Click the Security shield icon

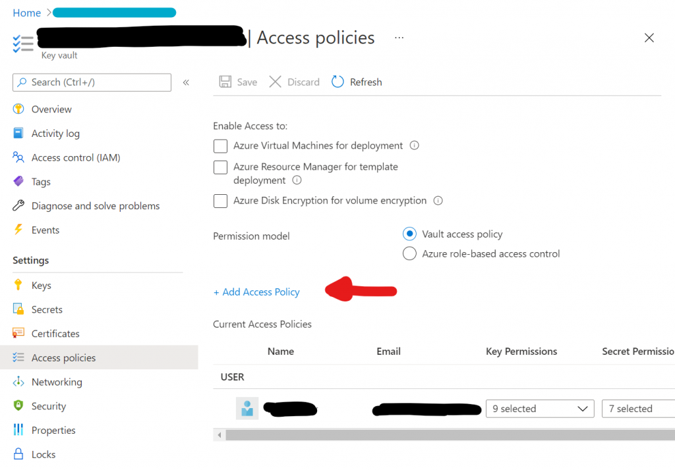[18, 405]
